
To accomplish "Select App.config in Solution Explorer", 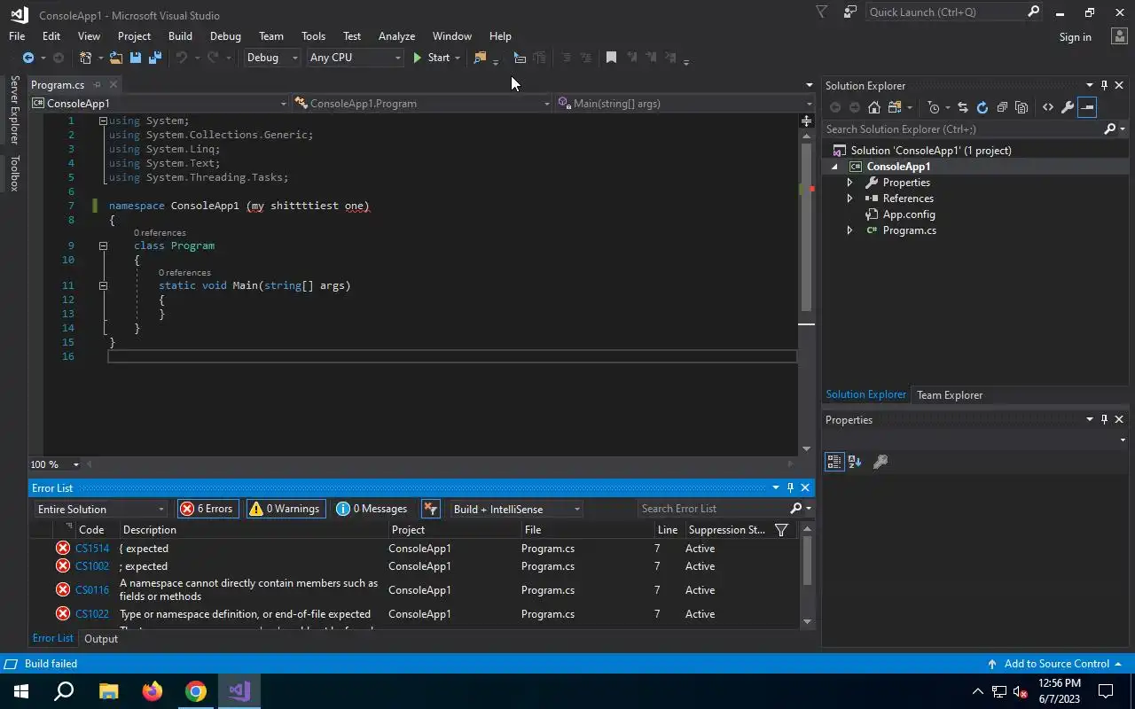I will pyautogui.click(x=909, y=214).
